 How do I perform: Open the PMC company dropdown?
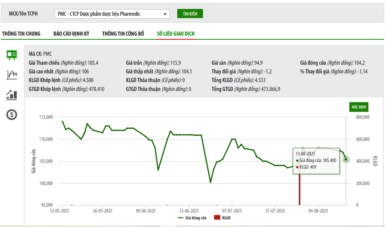click(x=112, y=14)
